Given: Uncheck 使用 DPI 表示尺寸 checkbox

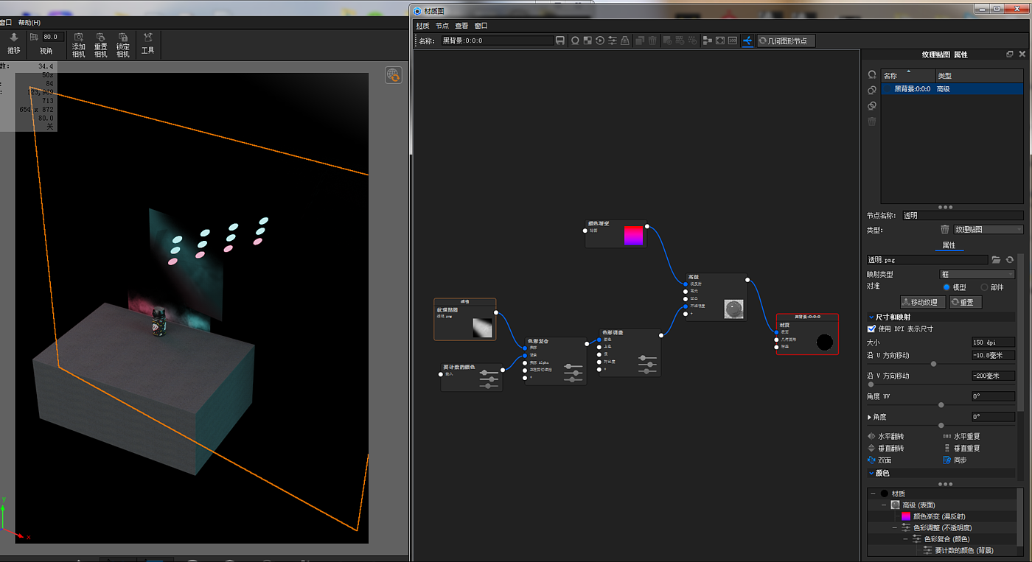Looking at the screenshot, I should point(872,329).
